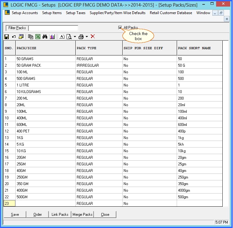Click short name cell '5kh'
This screenshot has width=233, height=228.
click(200, 144)
